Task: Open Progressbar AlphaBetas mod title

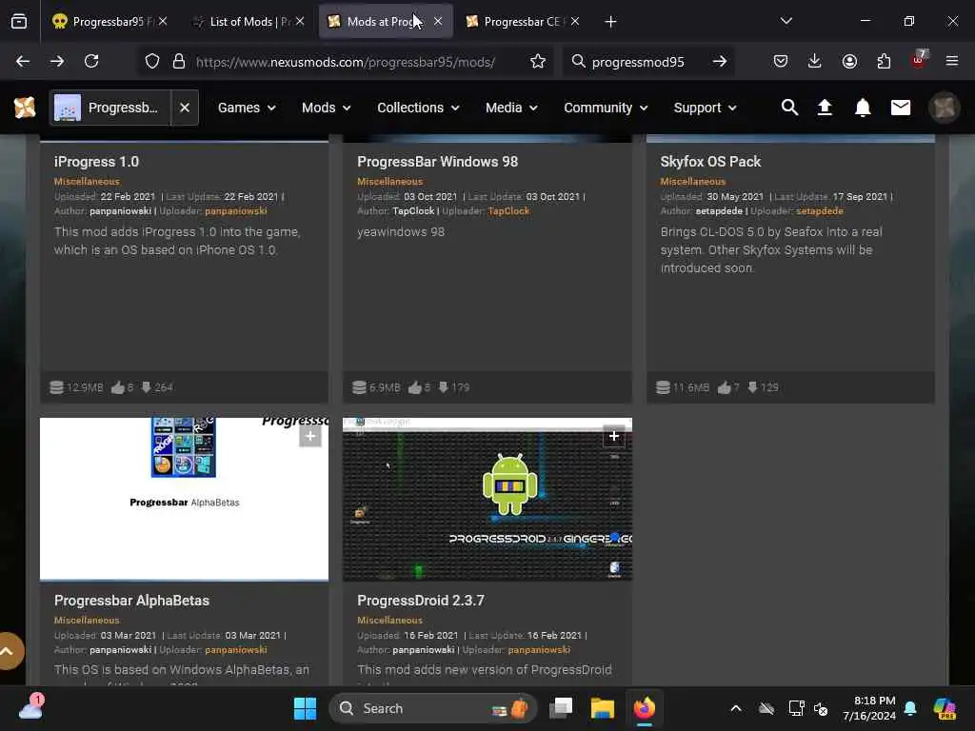Action: (131, 601)
